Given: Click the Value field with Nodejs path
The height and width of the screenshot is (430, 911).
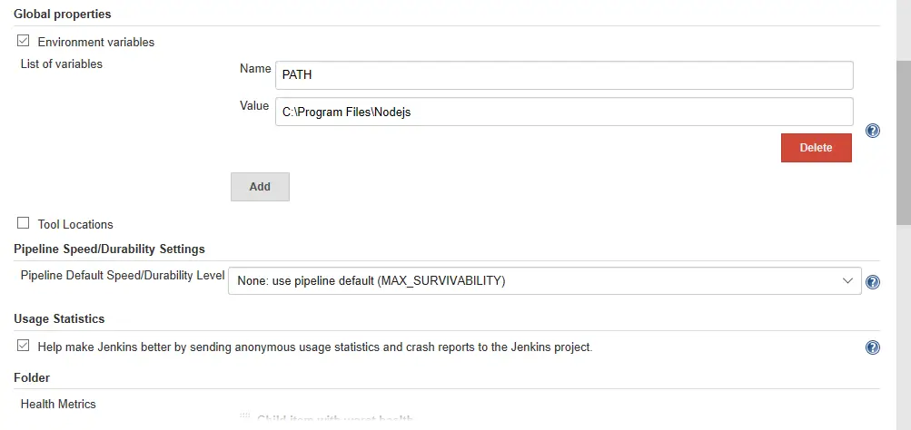Looking at the screenshot, I should [x=564, y=112].
